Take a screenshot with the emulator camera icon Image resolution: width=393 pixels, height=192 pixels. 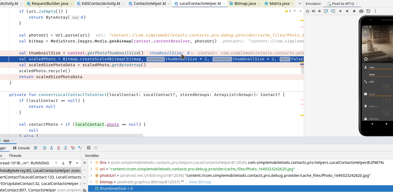click(x=361, y=11)
